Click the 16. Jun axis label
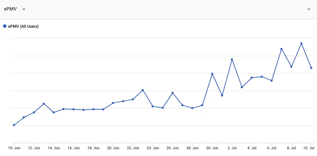317x156 pixels. [73, 148]
